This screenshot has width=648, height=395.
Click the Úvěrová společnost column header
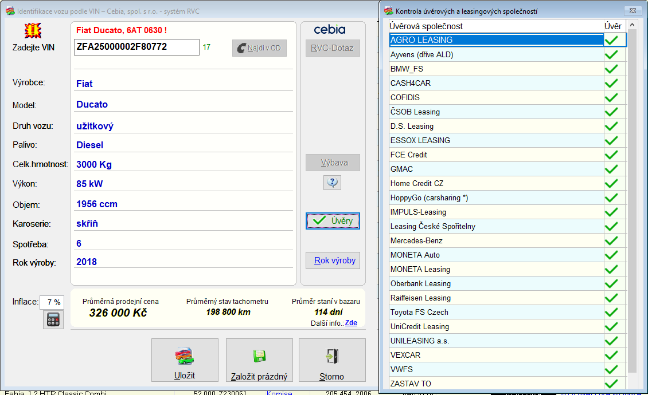496,26
